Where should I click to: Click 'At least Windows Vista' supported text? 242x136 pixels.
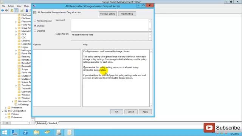click(x=82, y=35)
